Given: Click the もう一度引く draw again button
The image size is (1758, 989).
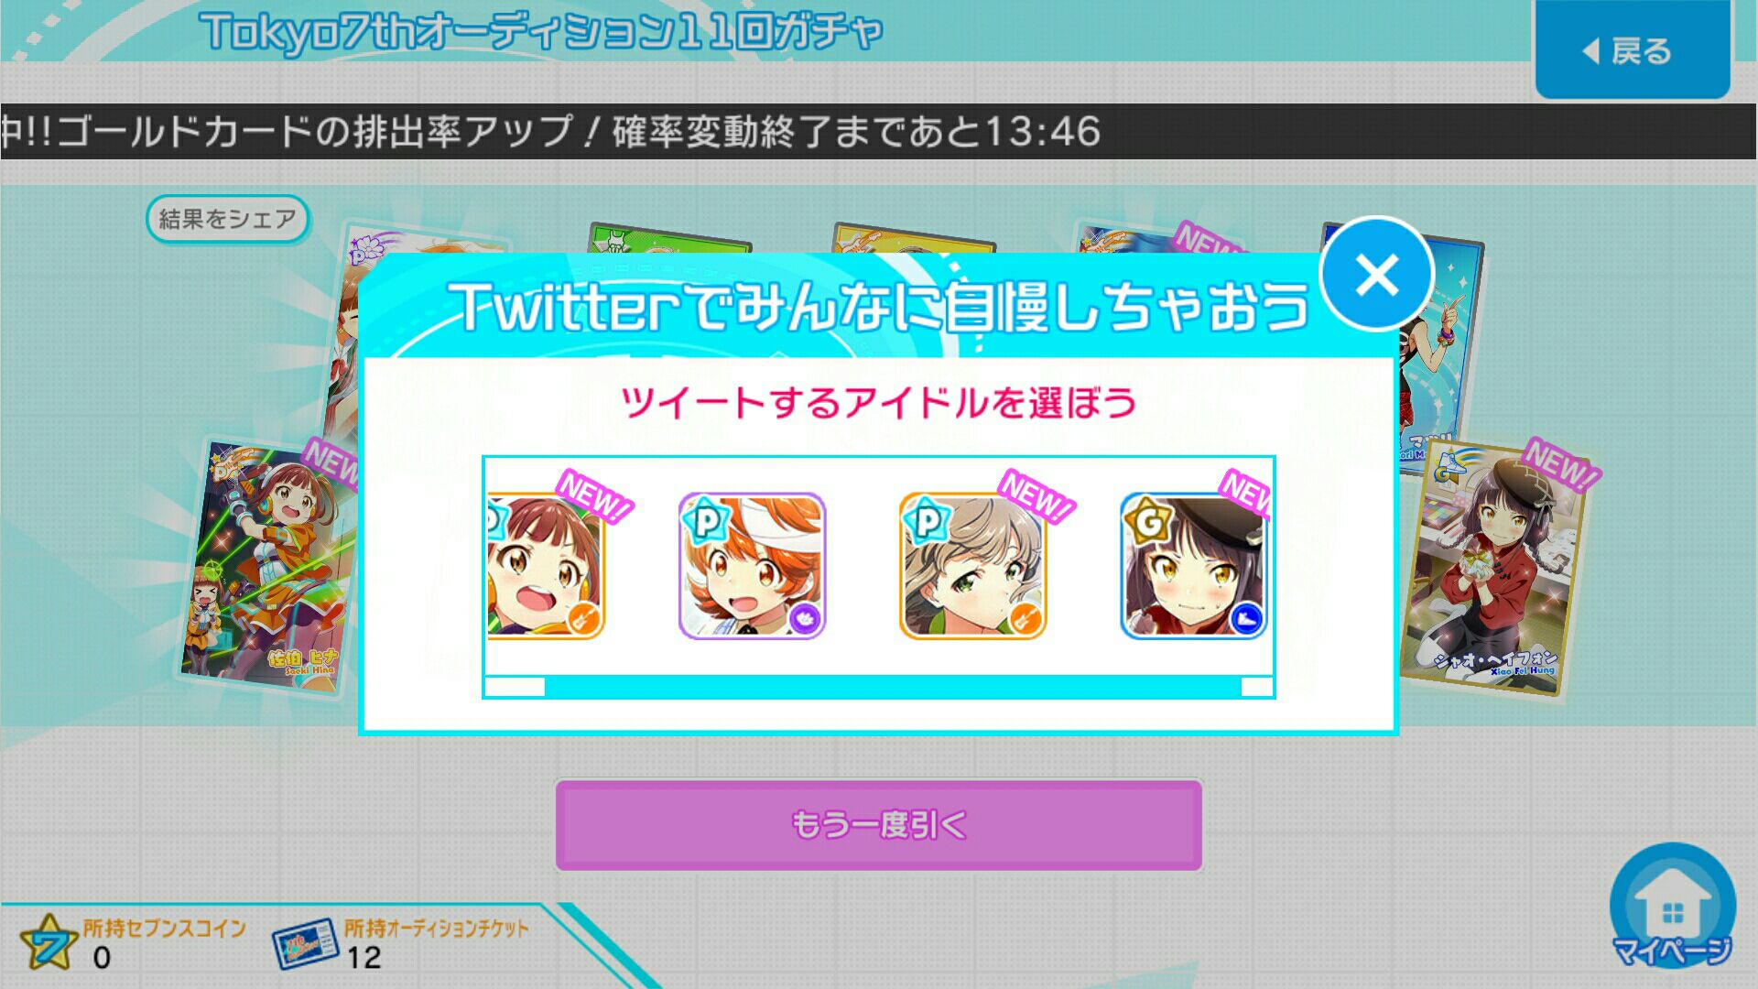Looking at the screenshot, I should click(x=879, y=825).
